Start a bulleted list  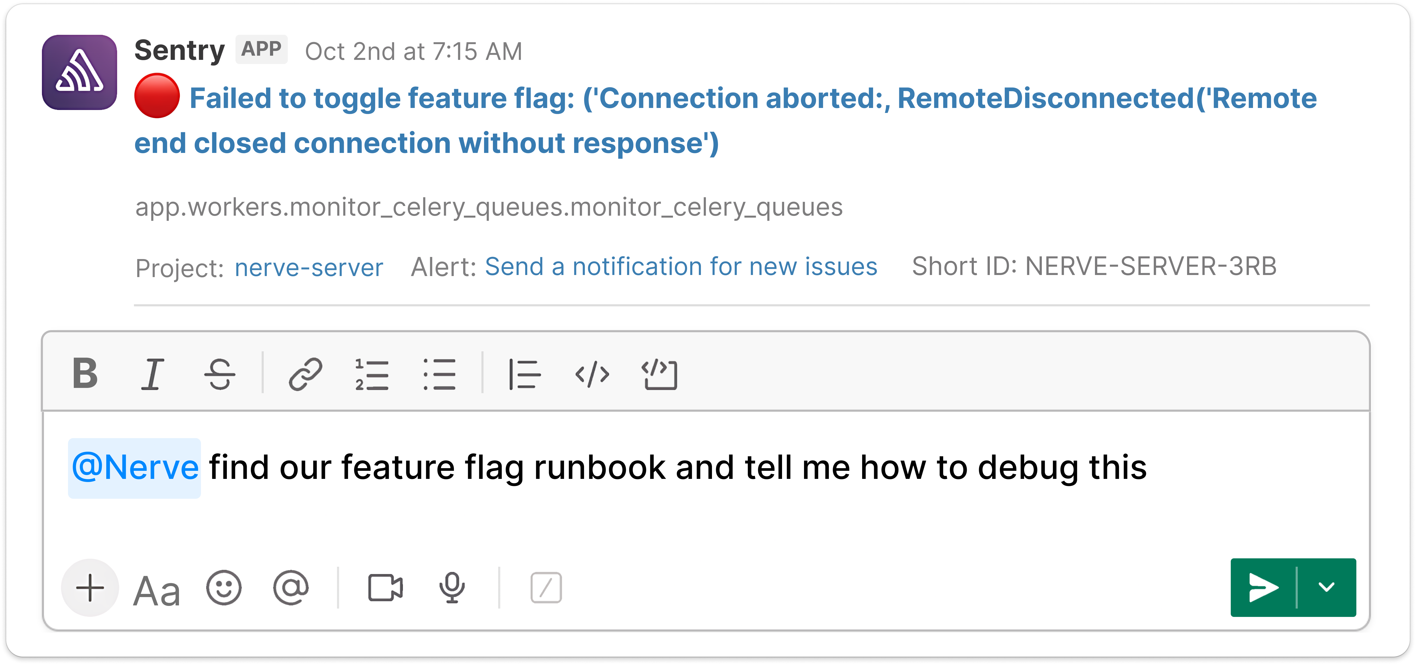click(439, 374)
